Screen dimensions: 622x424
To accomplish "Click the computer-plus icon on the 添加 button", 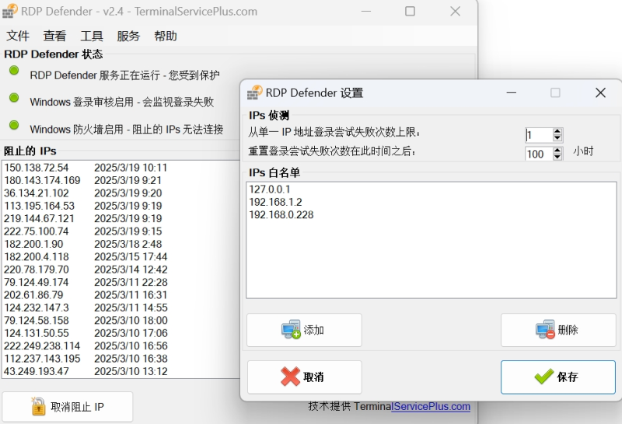I will coord(291,329).
